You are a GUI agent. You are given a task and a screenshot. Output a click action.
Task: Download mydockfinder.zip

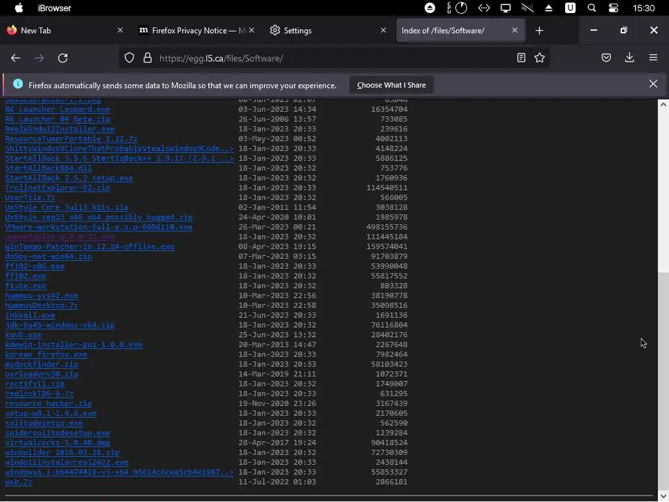[41, 365]
